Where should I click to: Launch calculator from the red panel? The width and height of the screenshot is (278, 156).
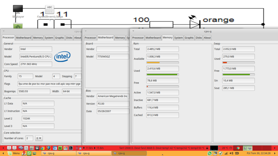click(32, 148)
